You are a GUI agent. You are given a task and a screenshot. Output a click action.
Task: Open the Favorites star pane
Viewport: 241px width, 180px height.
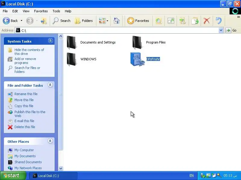pyautogui.click(x=138, y=21)
